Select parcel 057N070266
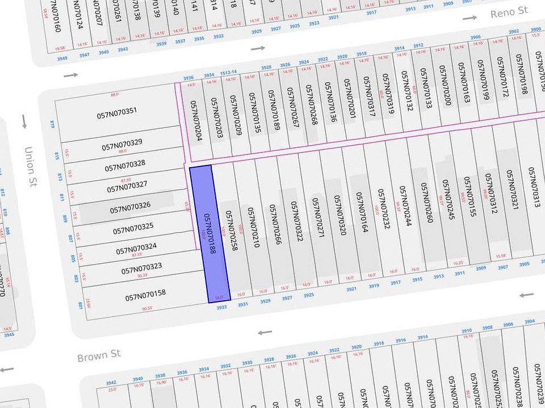This screenshot has height=408, width=545. 275,224
